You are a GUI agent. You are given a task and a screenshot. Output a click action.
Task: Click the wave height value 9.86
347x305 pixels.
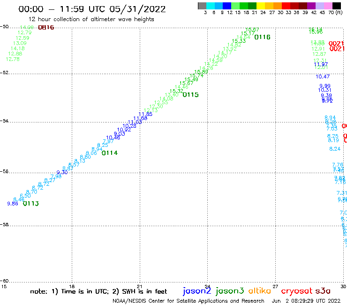pyautogui.click(x=13, y=204)
